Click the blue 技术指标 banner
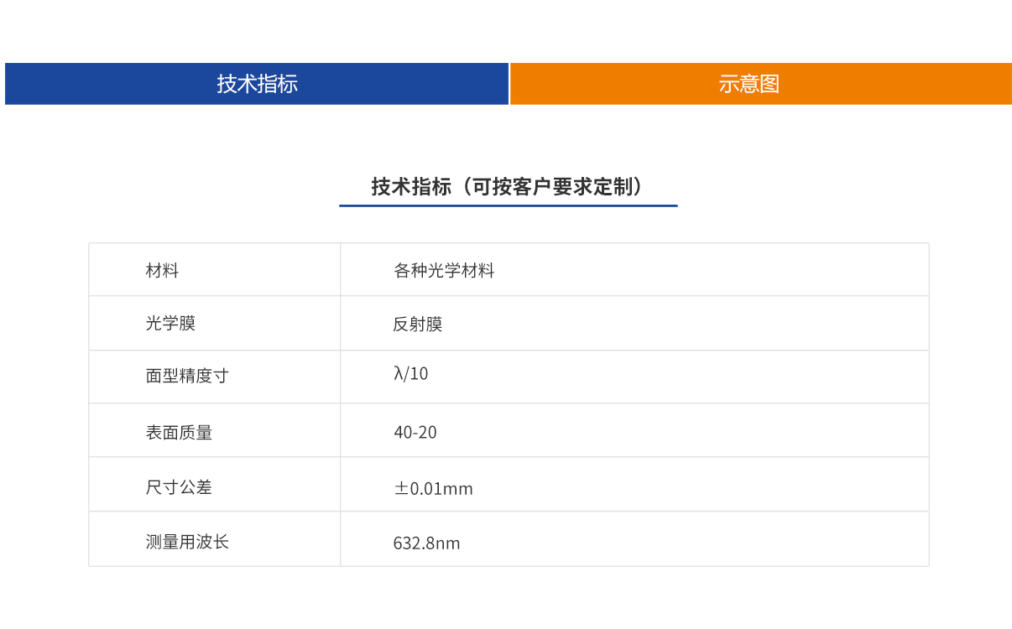 pyautogui.click(x=256, y=84)
